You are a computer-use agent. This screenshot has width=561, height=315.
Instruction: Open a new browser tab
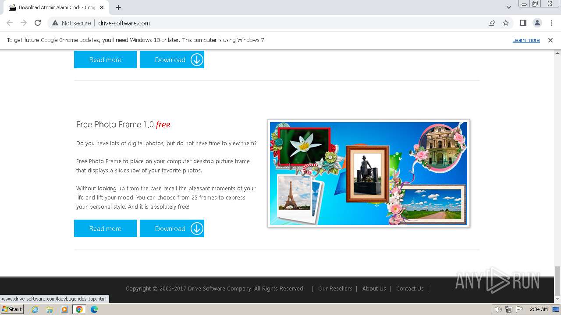coord(118,7)
